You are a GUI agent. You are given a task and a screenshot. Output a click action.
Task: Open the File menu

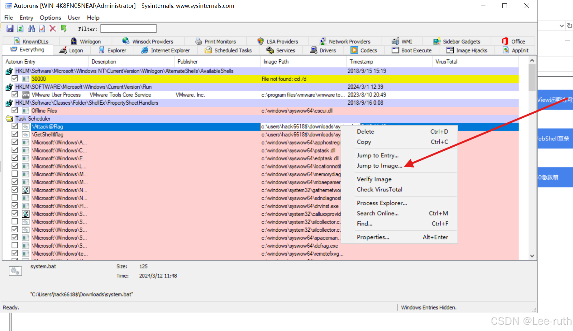click(x=8, y=17)
